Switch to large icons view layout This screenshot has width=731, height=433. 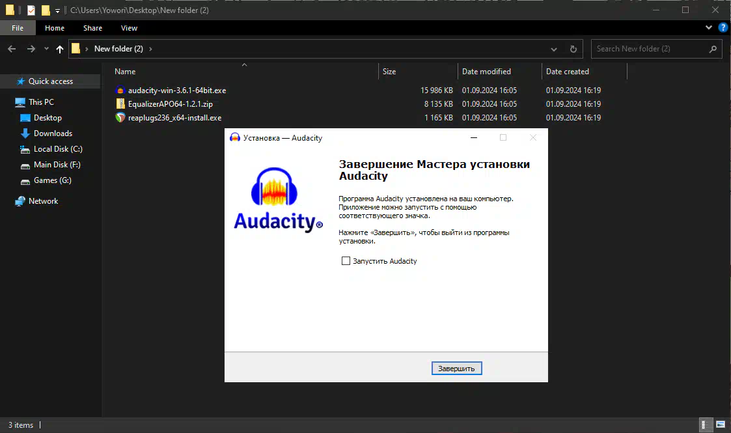point(721,425)
